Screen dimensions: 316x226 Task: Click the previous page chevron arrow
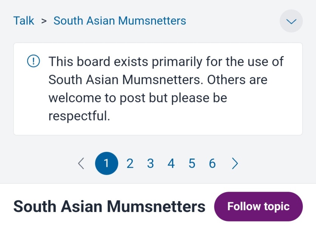(81, 163)
